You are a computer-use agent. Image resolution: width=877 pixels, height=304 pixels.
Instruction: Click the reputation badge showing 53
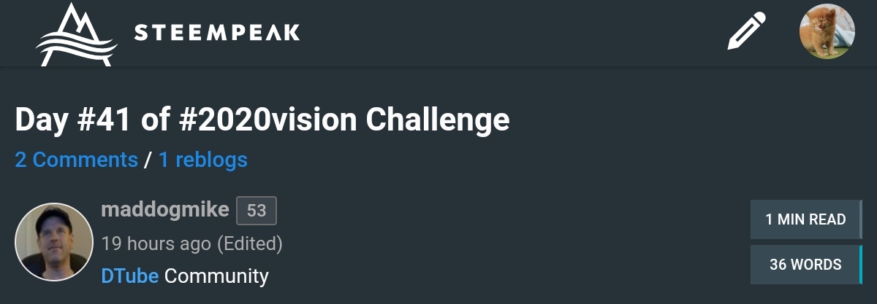click(x=257, y=211)
